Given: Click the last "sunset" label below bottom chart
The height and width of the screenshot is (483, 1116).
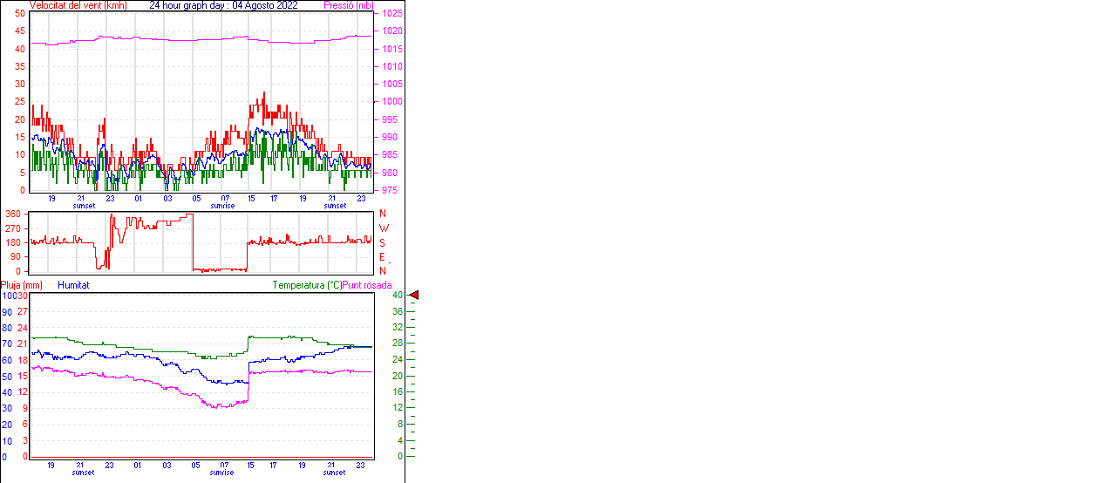Looking at the screenshot, I should pos(335,473).
